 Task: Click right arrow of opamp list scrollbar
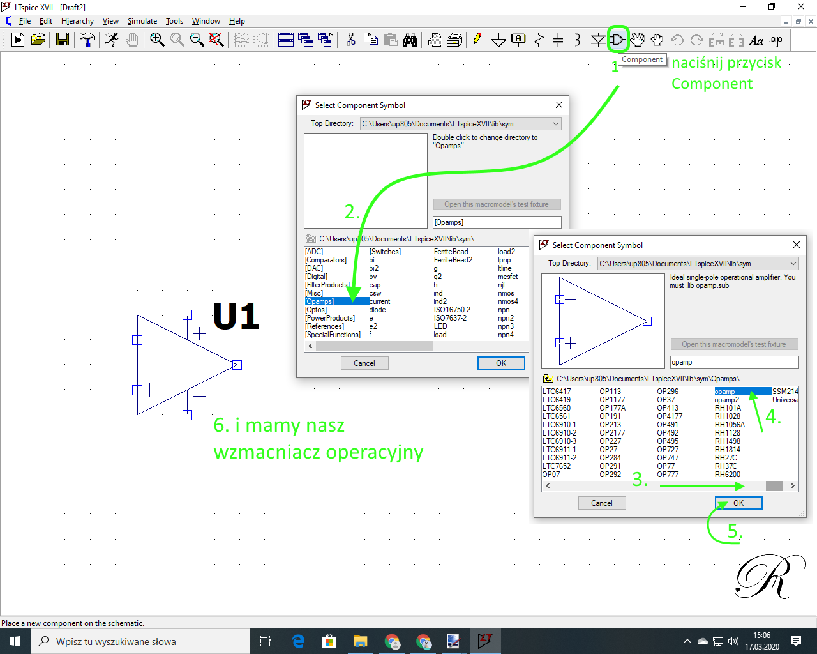793,485
